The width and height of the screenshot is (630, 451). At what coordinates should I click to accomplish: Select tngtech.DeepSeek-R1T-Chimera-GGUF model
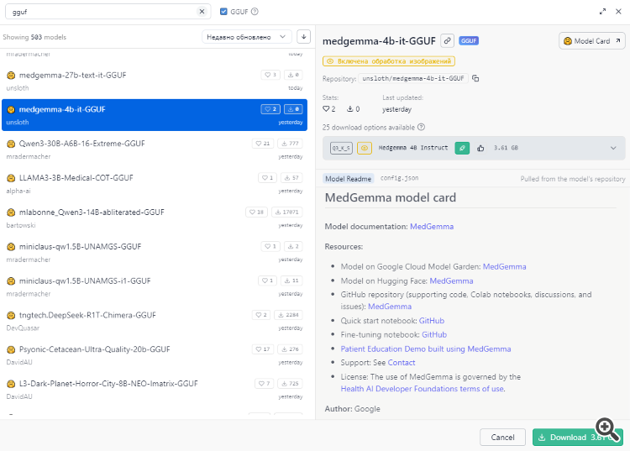point(155,321)
